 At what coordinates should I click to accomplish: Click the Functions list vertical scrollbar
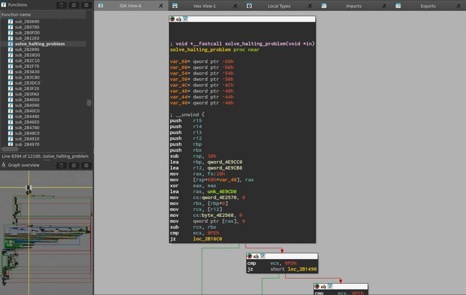click(x=89, y=104)
